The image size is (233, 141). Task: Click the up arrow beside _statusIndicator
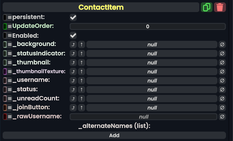click(x=82, y=54)
